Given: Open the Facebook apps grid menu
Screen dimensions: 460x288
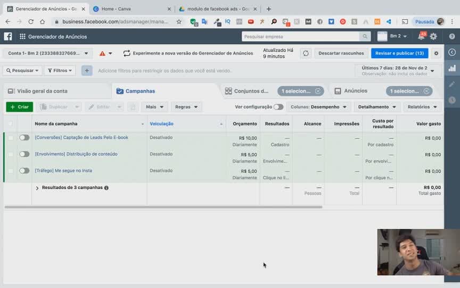Looking at the screenshot, I should tap(22, 36).
